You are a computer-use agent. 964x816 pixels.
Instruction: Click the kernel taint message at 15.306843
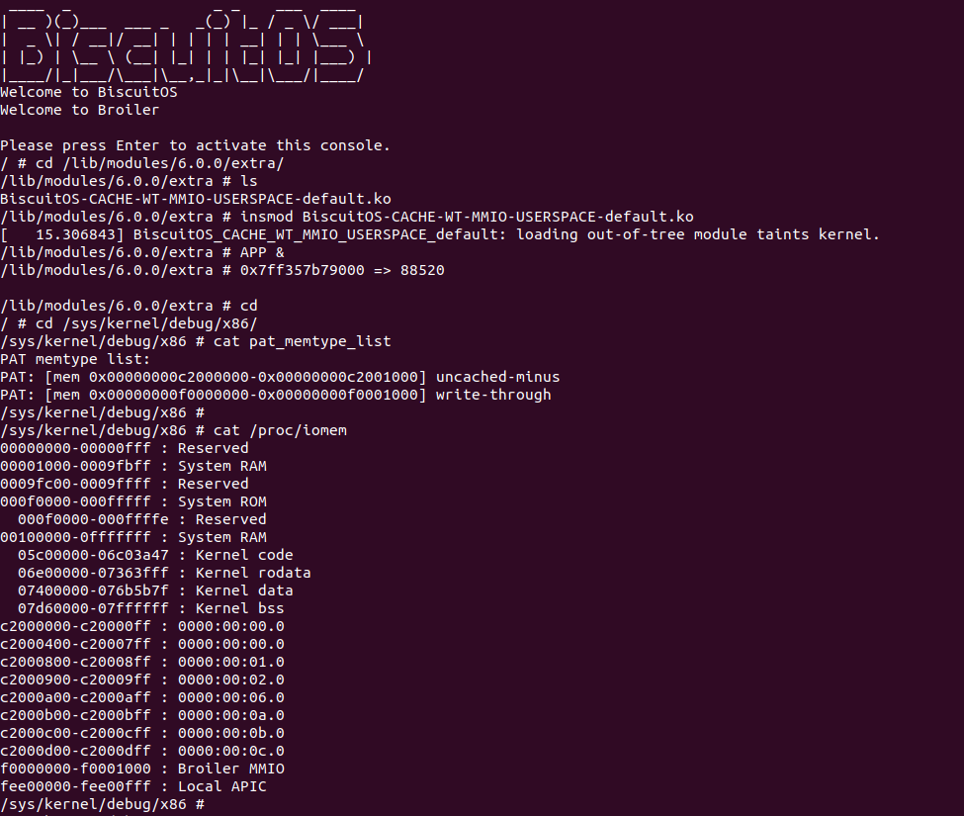pos(440,234)
